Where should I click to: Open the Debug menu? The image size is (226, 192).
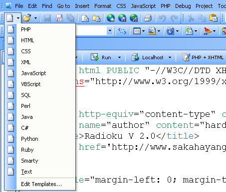coord(183,6)
